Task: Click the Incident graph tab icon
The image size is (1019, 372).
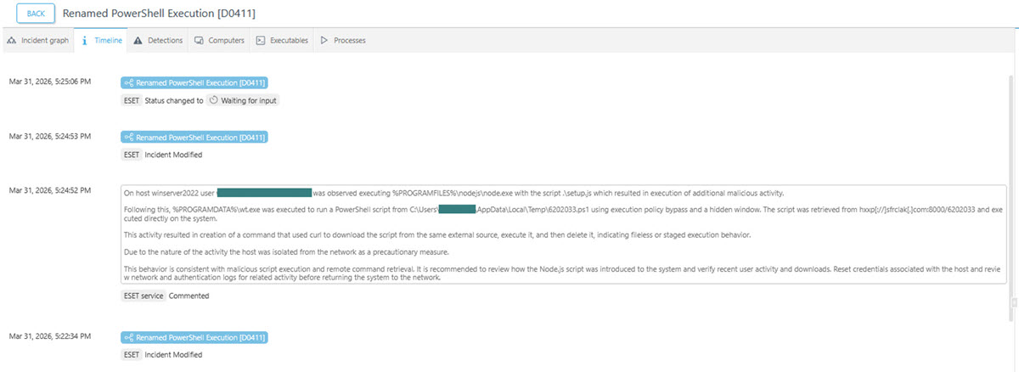Action: click(x=12, y=40)
